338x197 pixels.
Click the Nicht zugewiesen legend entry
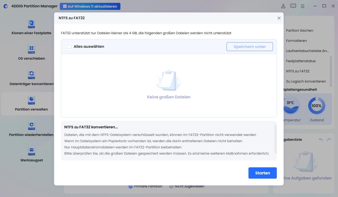pos(187,186)
